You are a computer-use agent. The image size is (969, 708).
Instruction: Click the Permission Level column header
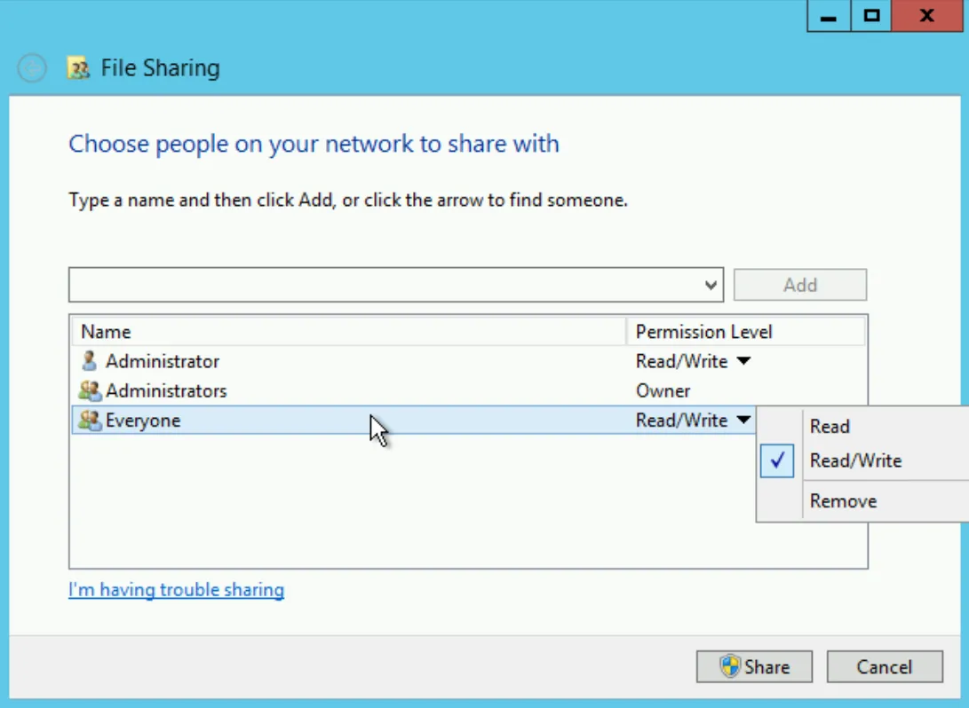click(745, 332)
